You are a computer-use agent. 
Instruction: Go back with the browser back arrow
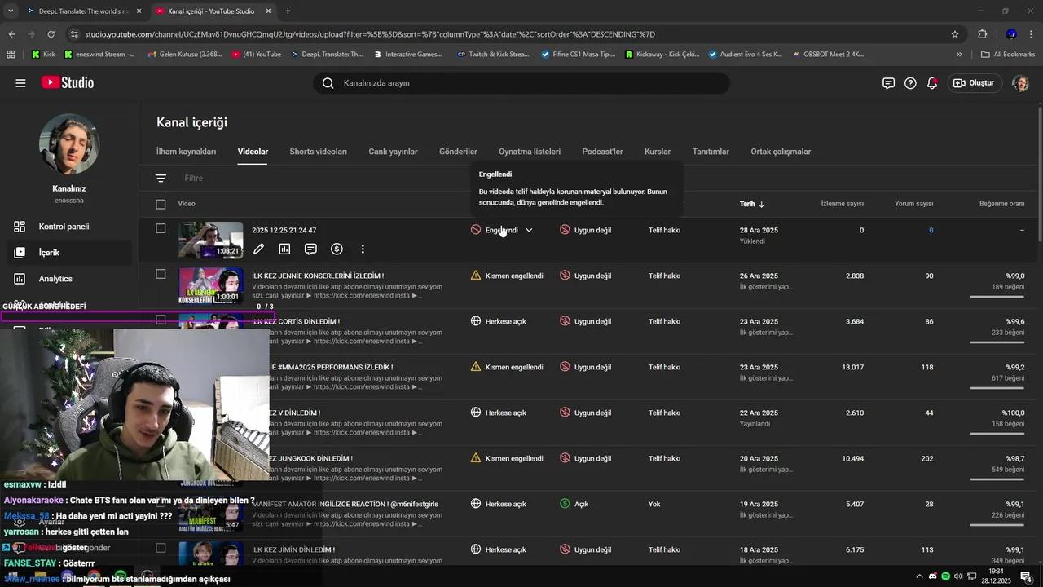pyautogui.click(x=11, y=34)
